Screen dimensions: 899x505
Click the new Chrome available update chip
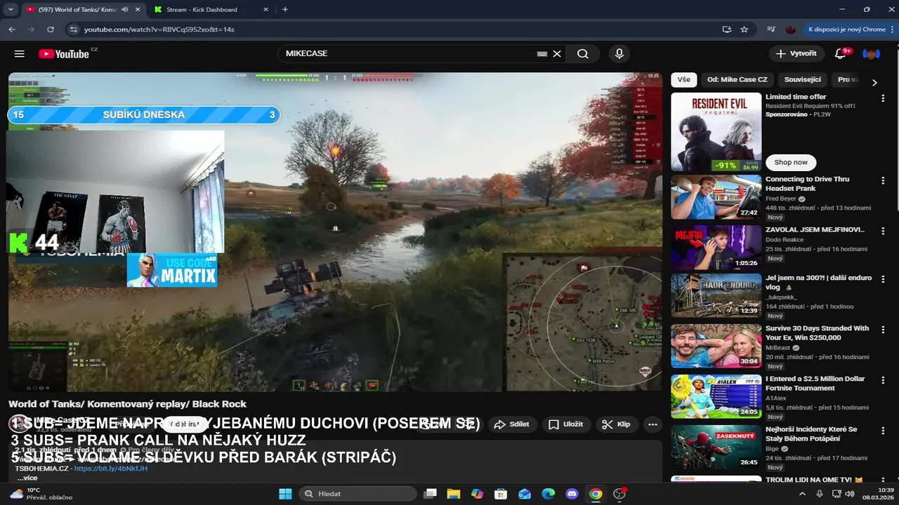pos(846,29)
